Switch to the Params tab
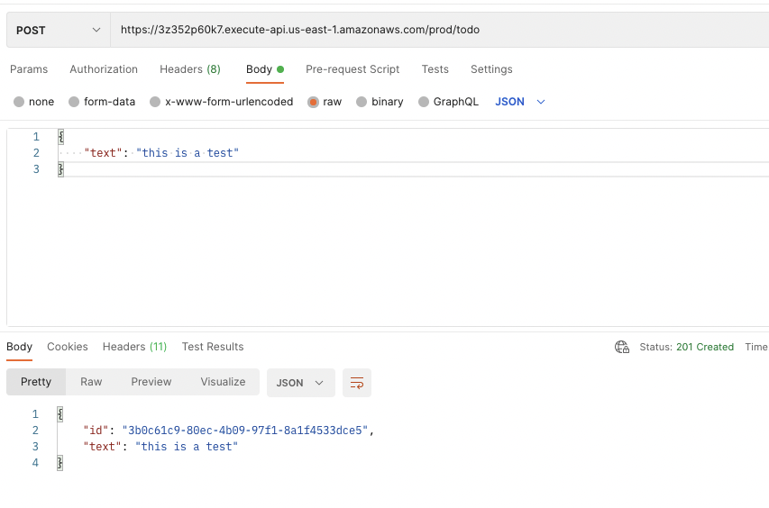769x508 pixels. [29, 69]
